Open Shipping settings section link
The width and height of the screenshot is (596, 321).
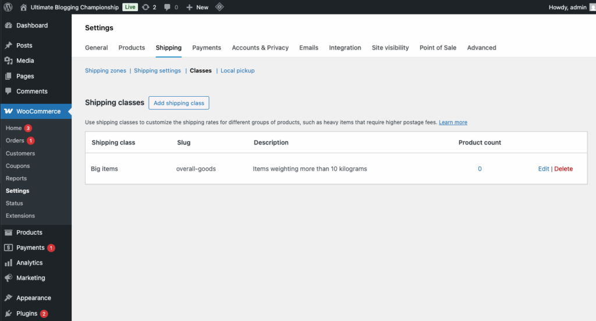coord(157,70)
